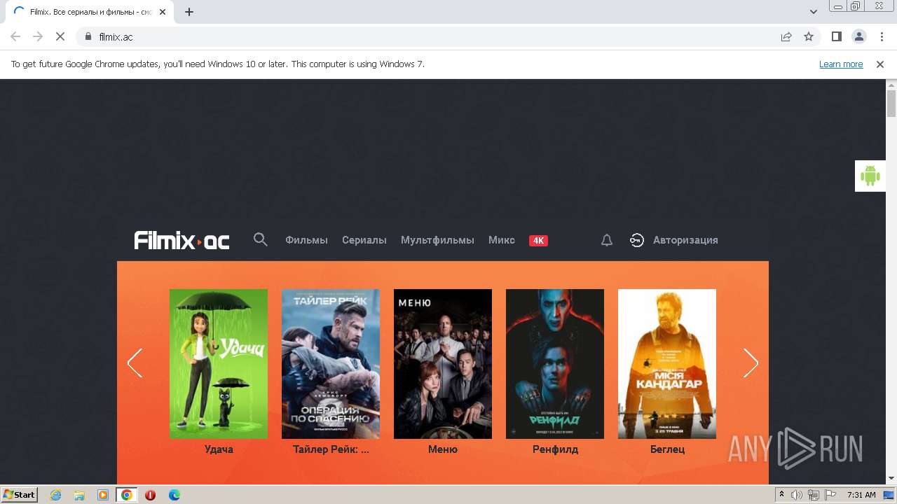Open tab search dropdown chevron
Image resolution: width=897 pixels, height=504 pixels.
coord(814,12)
